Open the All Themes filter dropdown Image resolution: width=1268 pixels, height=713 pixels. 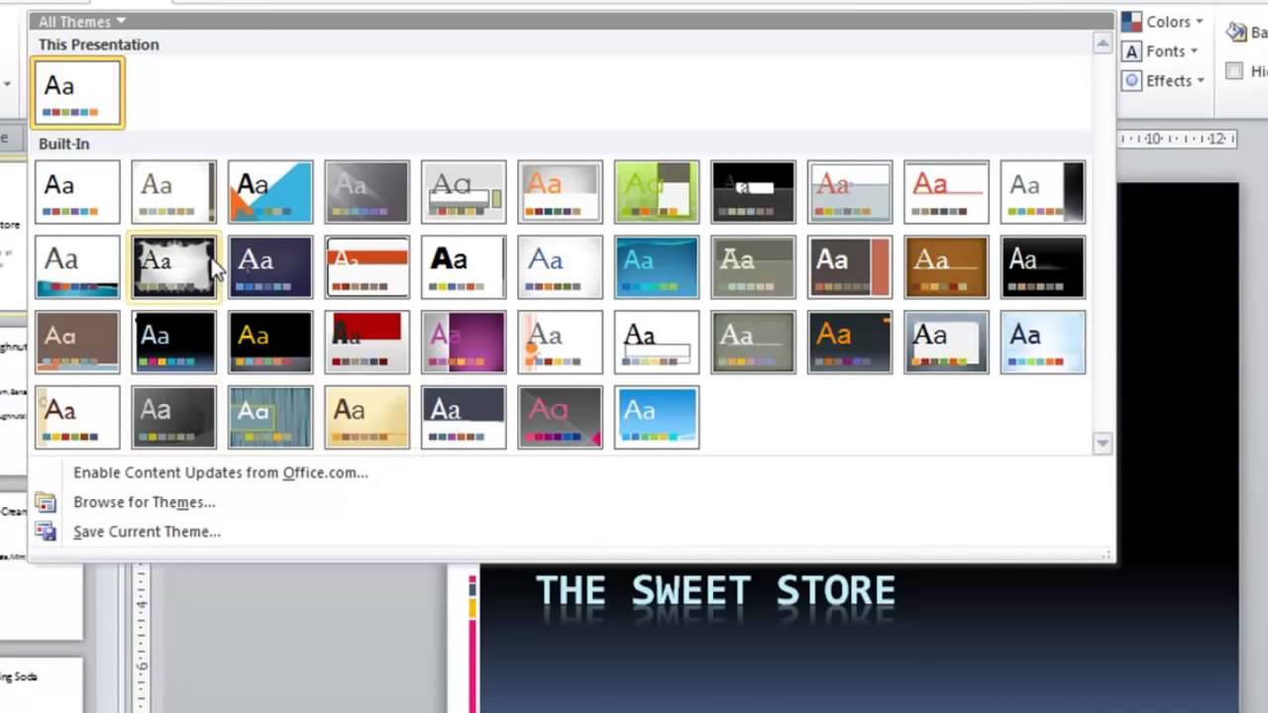(x=81, y=21)
